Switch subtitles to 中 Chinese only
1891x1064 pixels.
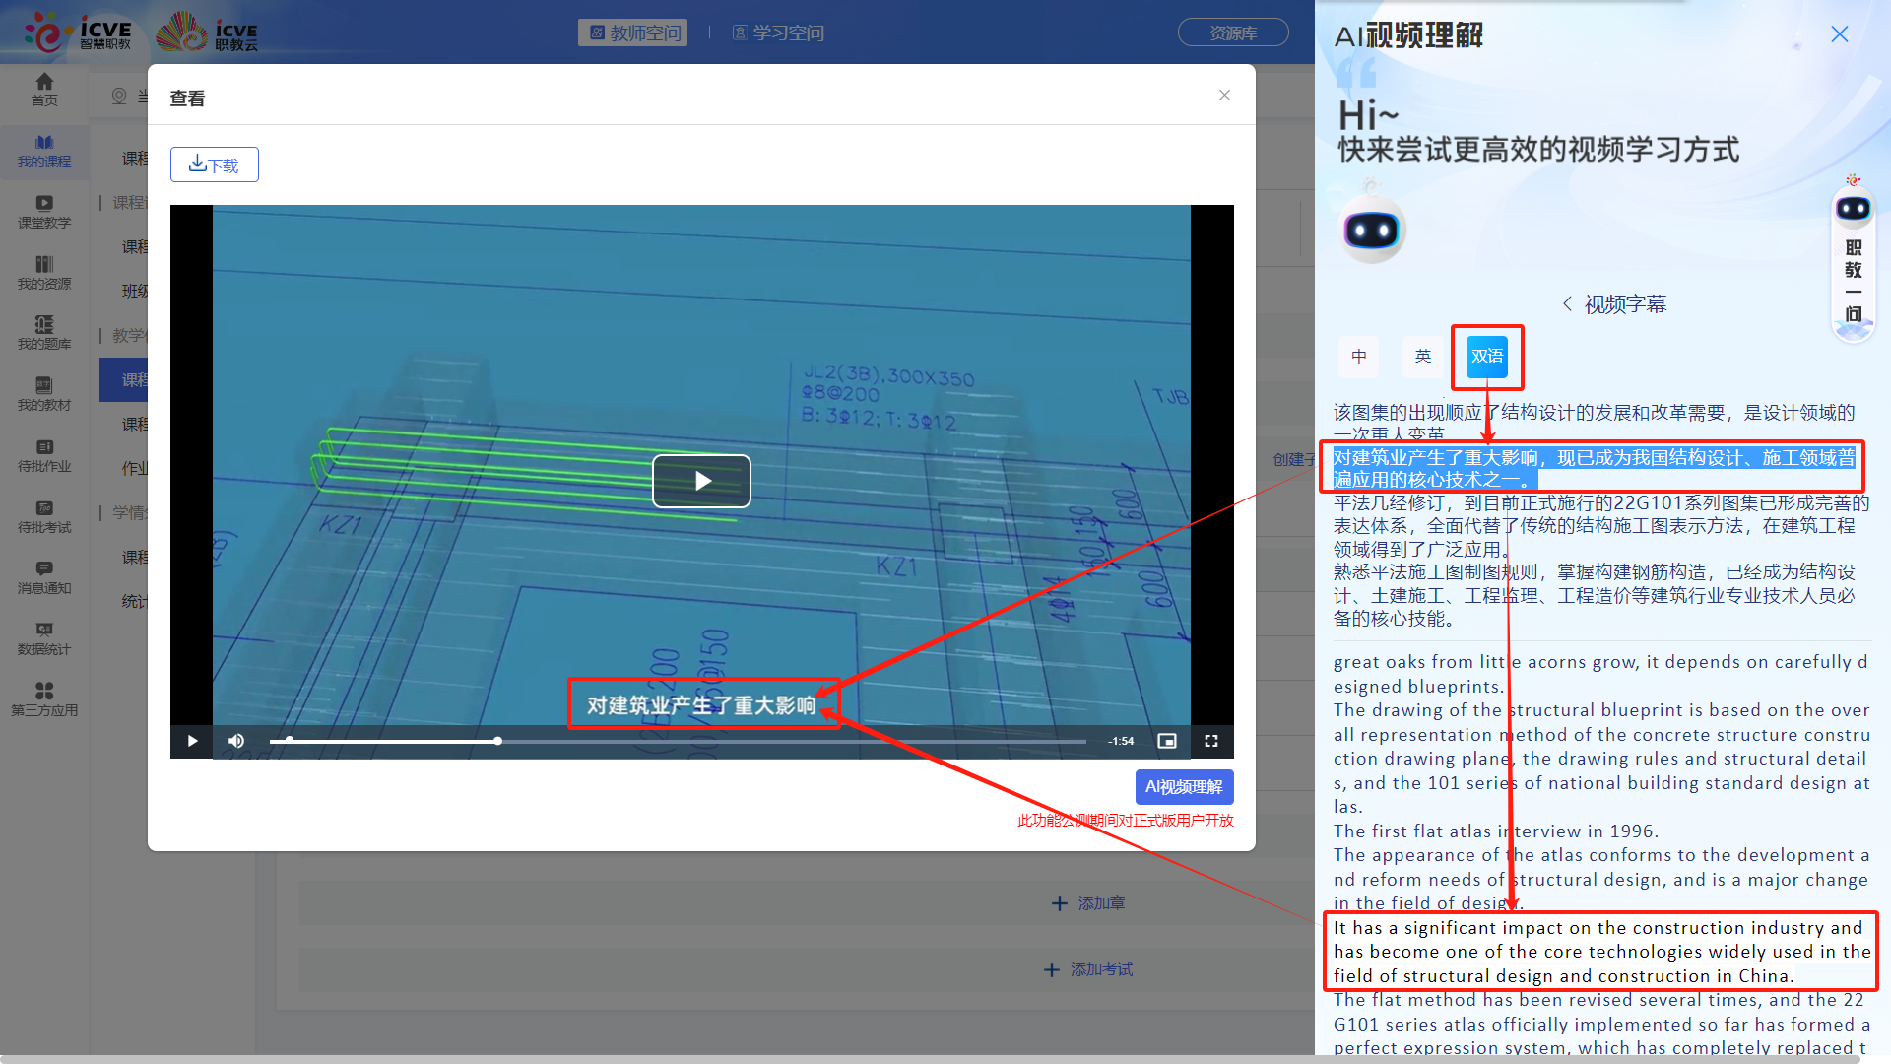(1359, 357)
